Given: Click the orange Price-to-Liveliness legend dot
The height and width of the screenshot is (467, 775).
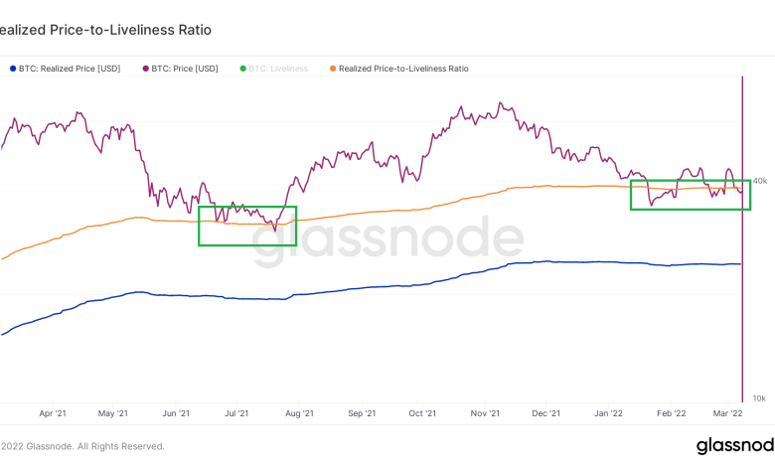Looking at the screenshot, I should tap(332, 69).
